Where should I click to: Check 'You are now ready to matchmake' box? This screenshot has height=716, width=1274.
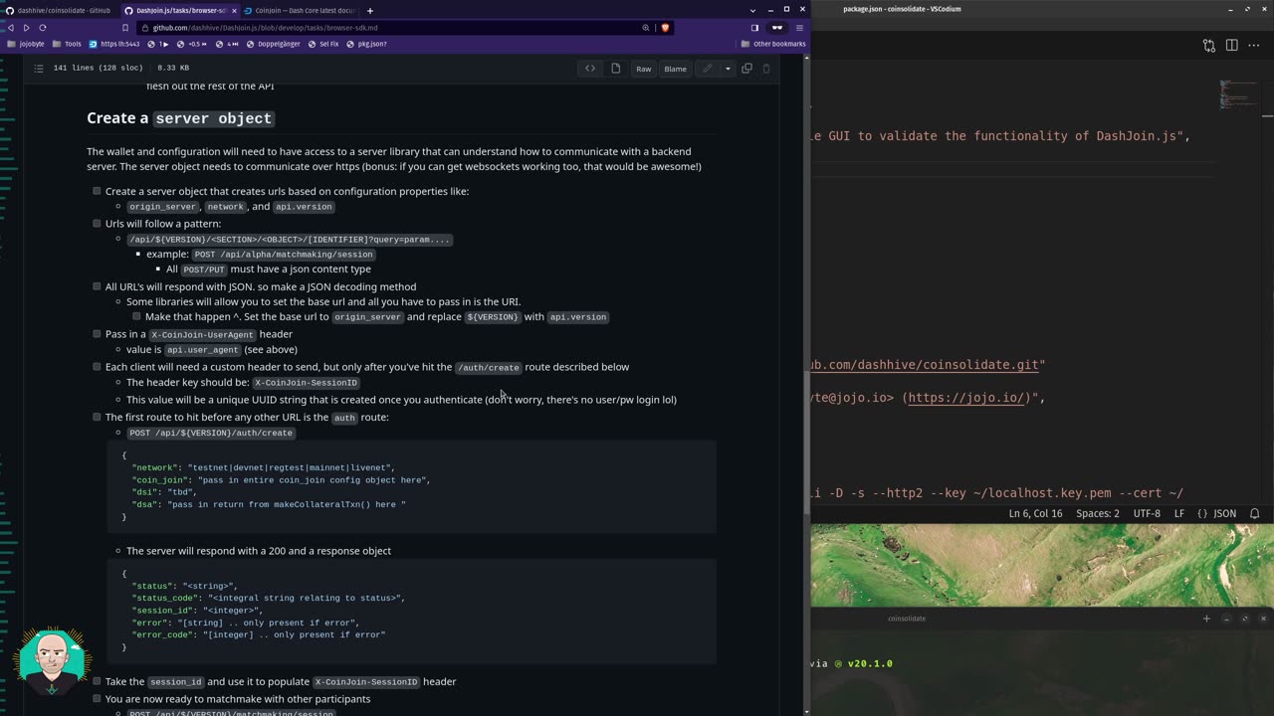(x=97, y=699)
